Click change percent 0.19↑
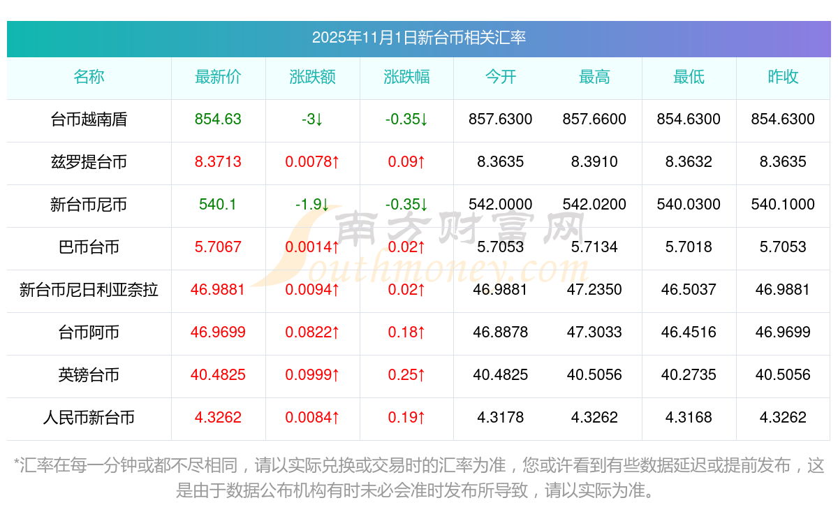Viewport: 838px width, 512px height. click(406, 418)
